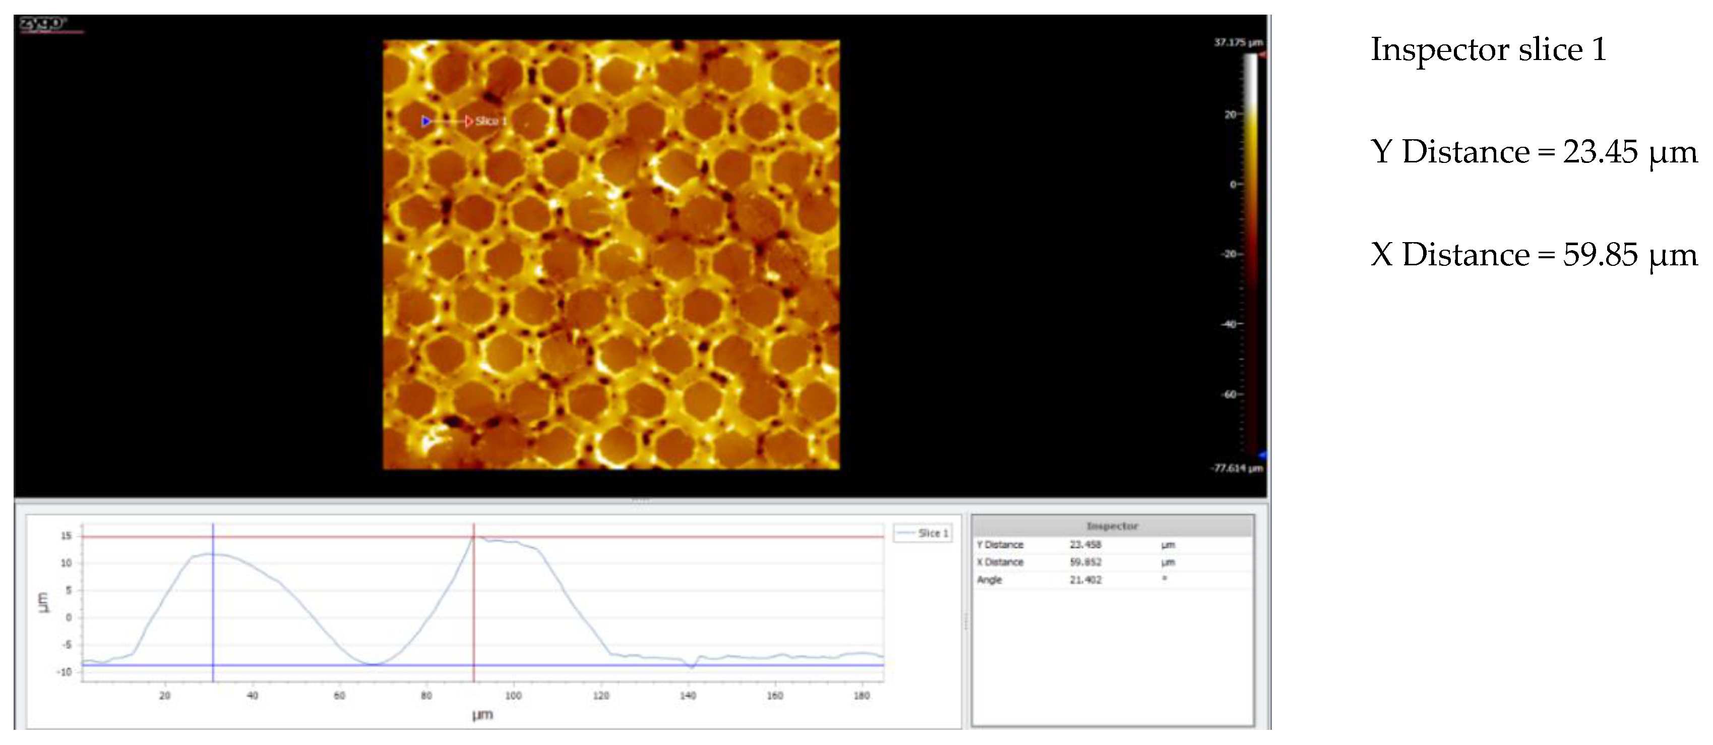The height and width of the screenshot is (745, 1713).
Task: Click blue lower-limit marker on color scale
Action: (1261, 455)
